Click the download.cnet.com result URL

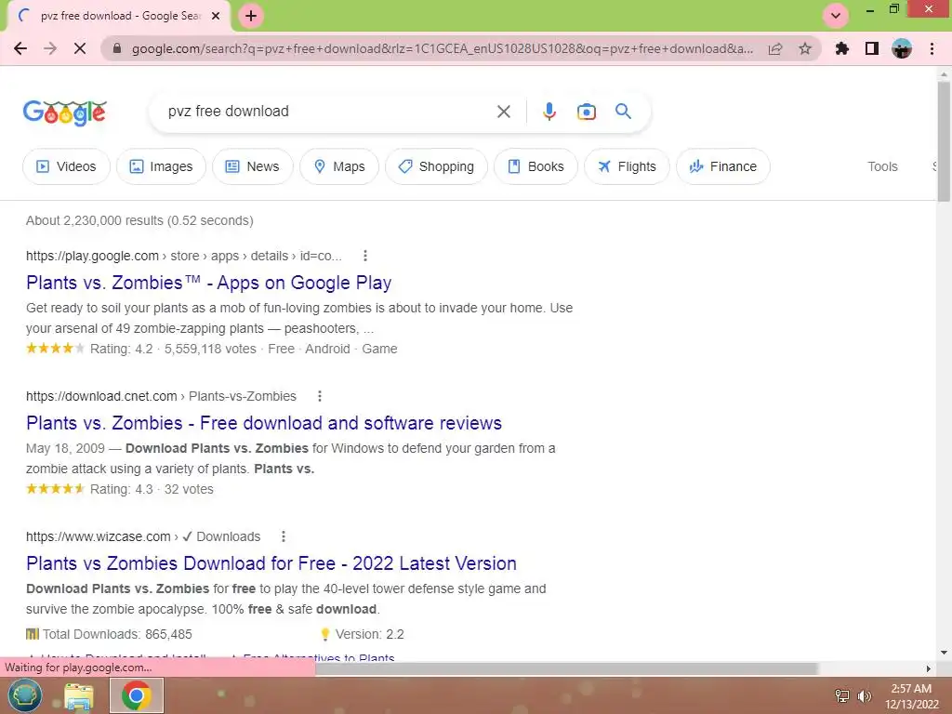(161, 396)
